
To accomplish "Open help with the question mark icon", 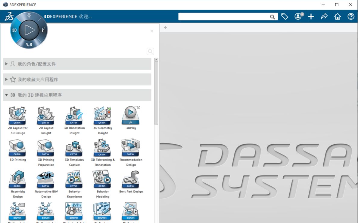I will [351, 17].
